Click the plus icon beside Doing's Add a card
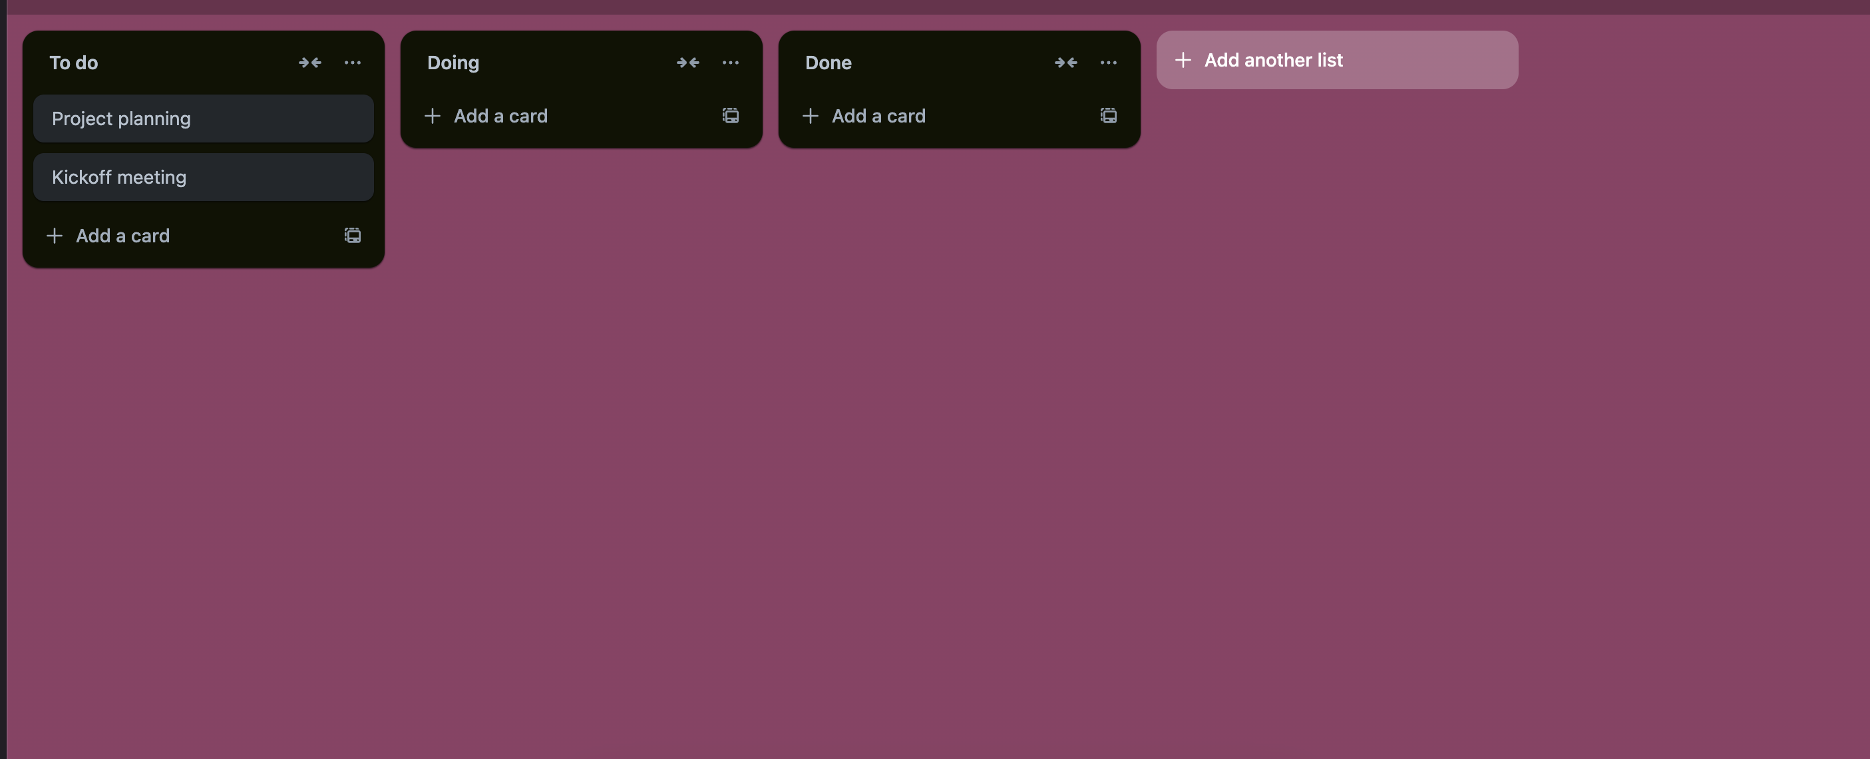The image size is (1870, 759). [433, 115]
